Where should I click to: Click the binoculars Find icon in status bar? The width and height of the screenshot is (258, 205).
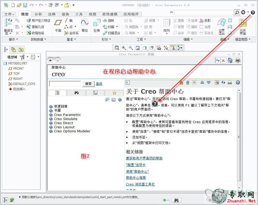point(176,200)
